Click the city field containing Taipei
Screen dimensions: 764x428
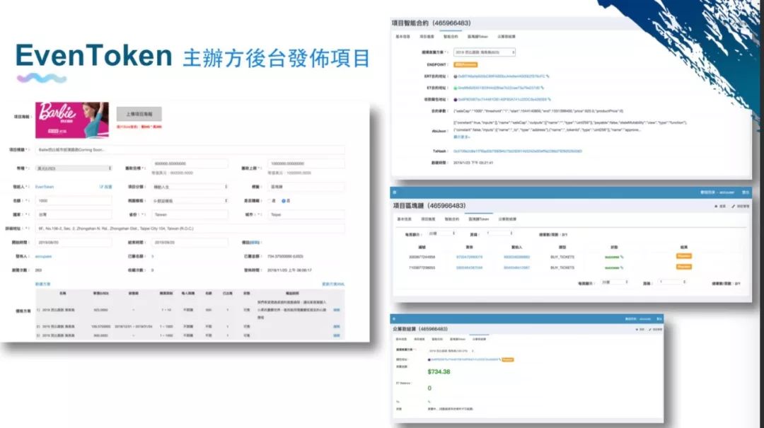point(306,214)
